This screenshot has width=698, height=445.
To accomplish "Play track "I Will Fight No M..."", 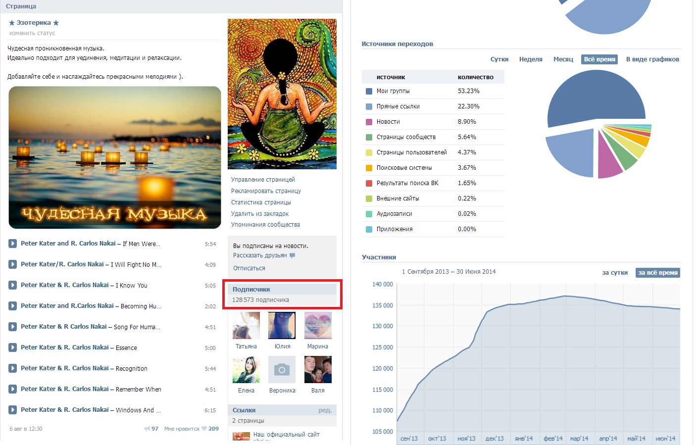I will (x=13, y=264).
